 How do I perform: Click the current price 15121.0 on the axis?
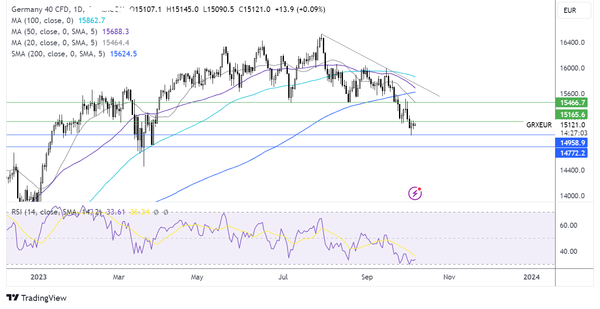coord(573,125)
